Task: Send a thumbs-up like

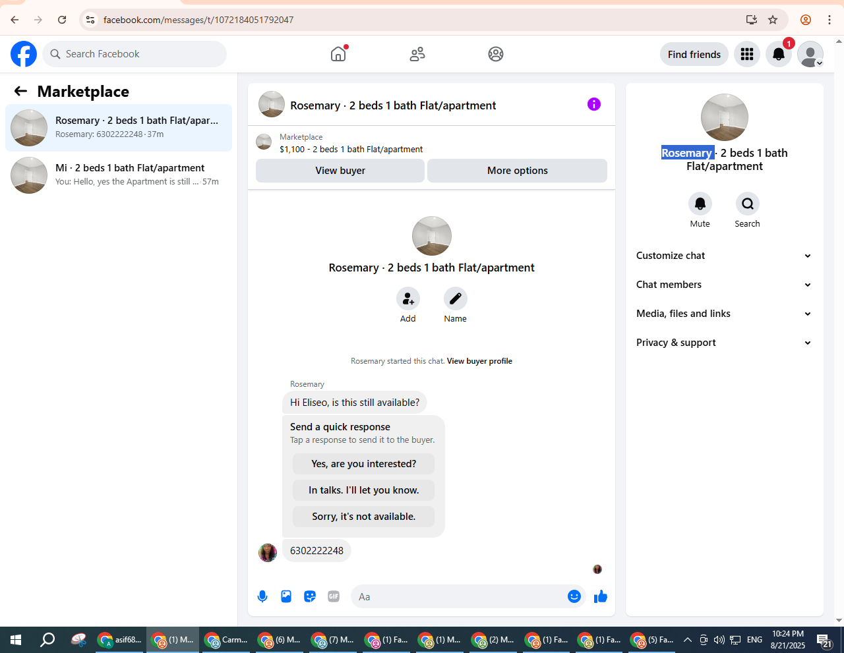Action: pyautogui.click(x=601, y=596)
